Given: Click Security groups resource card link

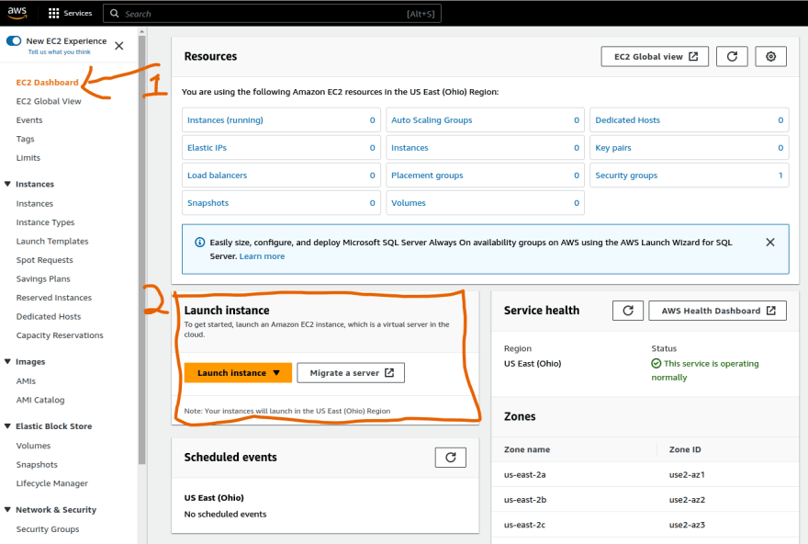Looking at the screenshot, I should tap(626, 176).
